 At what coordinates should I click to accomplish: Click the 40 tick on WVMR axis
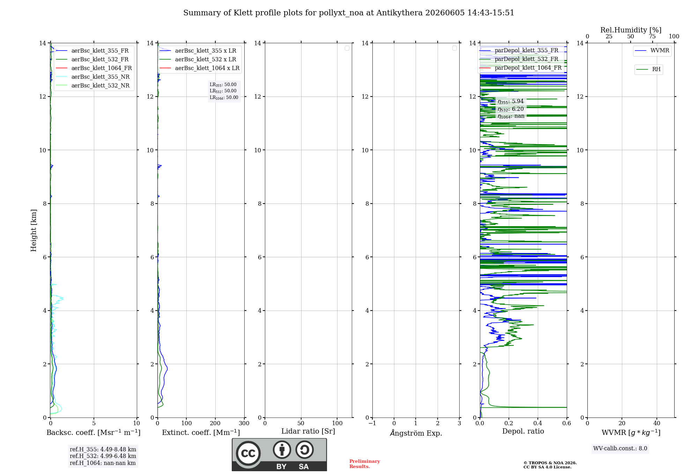(x=656, y=423)
